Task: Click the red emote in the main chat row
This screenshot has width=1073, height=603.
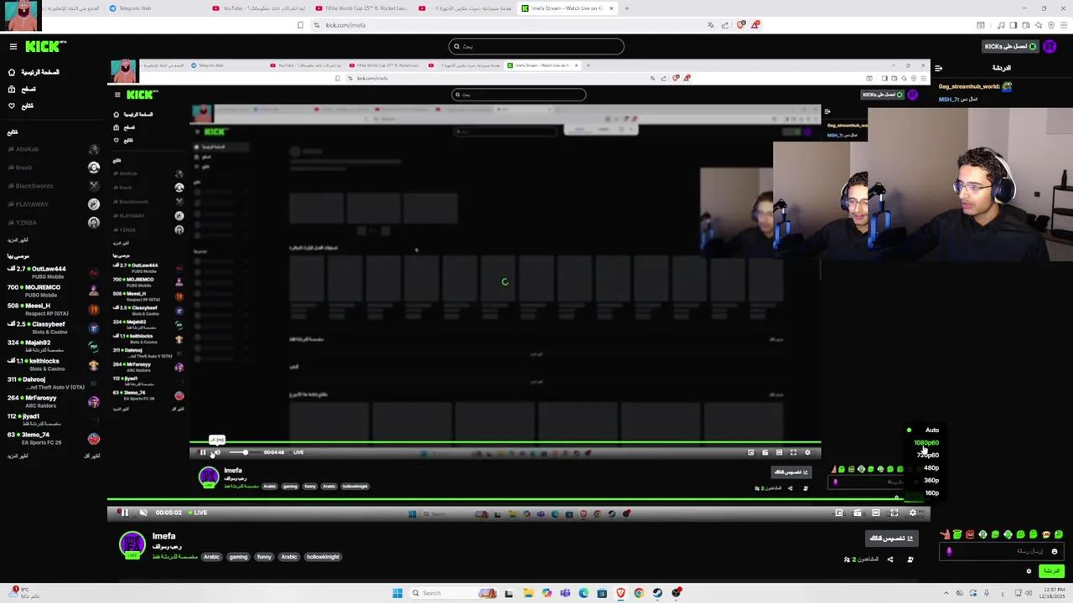Action: point(970,534)
